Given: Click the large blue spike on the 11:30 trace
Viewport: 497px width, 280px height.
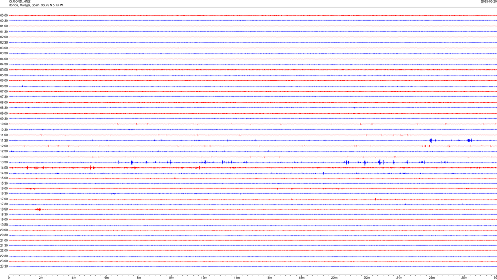Looking at the screenshot, I should point(431,141).
